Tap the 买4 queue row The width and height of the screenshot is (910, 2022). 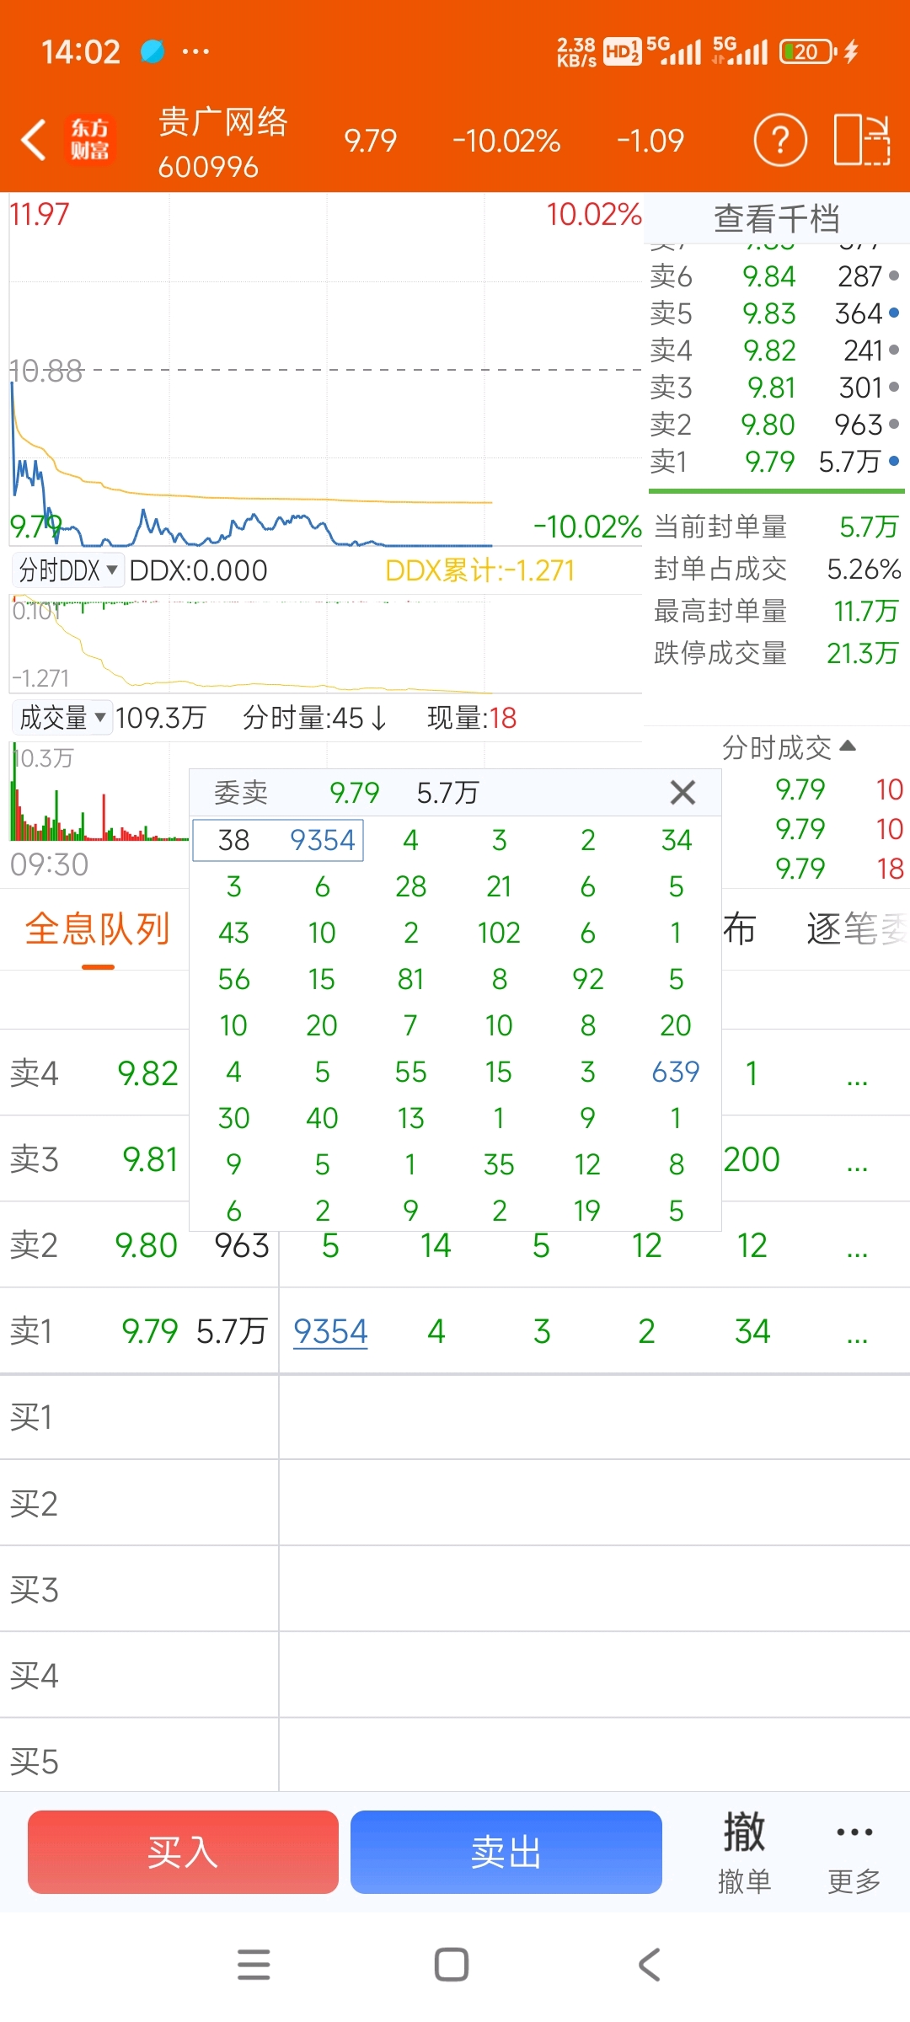(x=455, y=1675)
